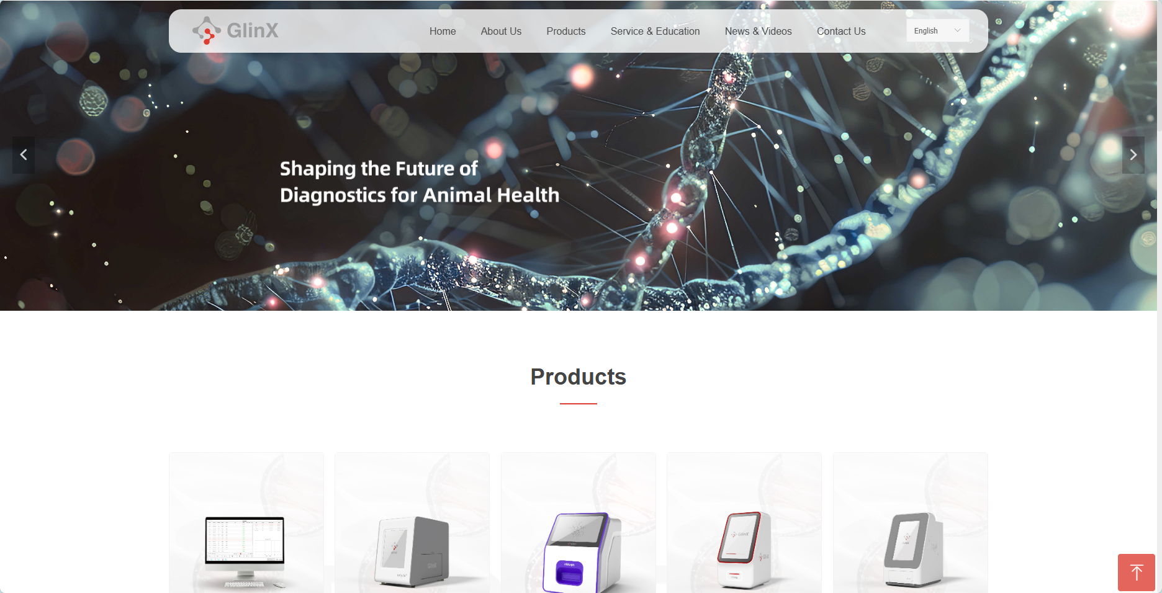Select the gray-trimmed white analyzer product
Screen dimensions: 1162x593
[911, 523]
